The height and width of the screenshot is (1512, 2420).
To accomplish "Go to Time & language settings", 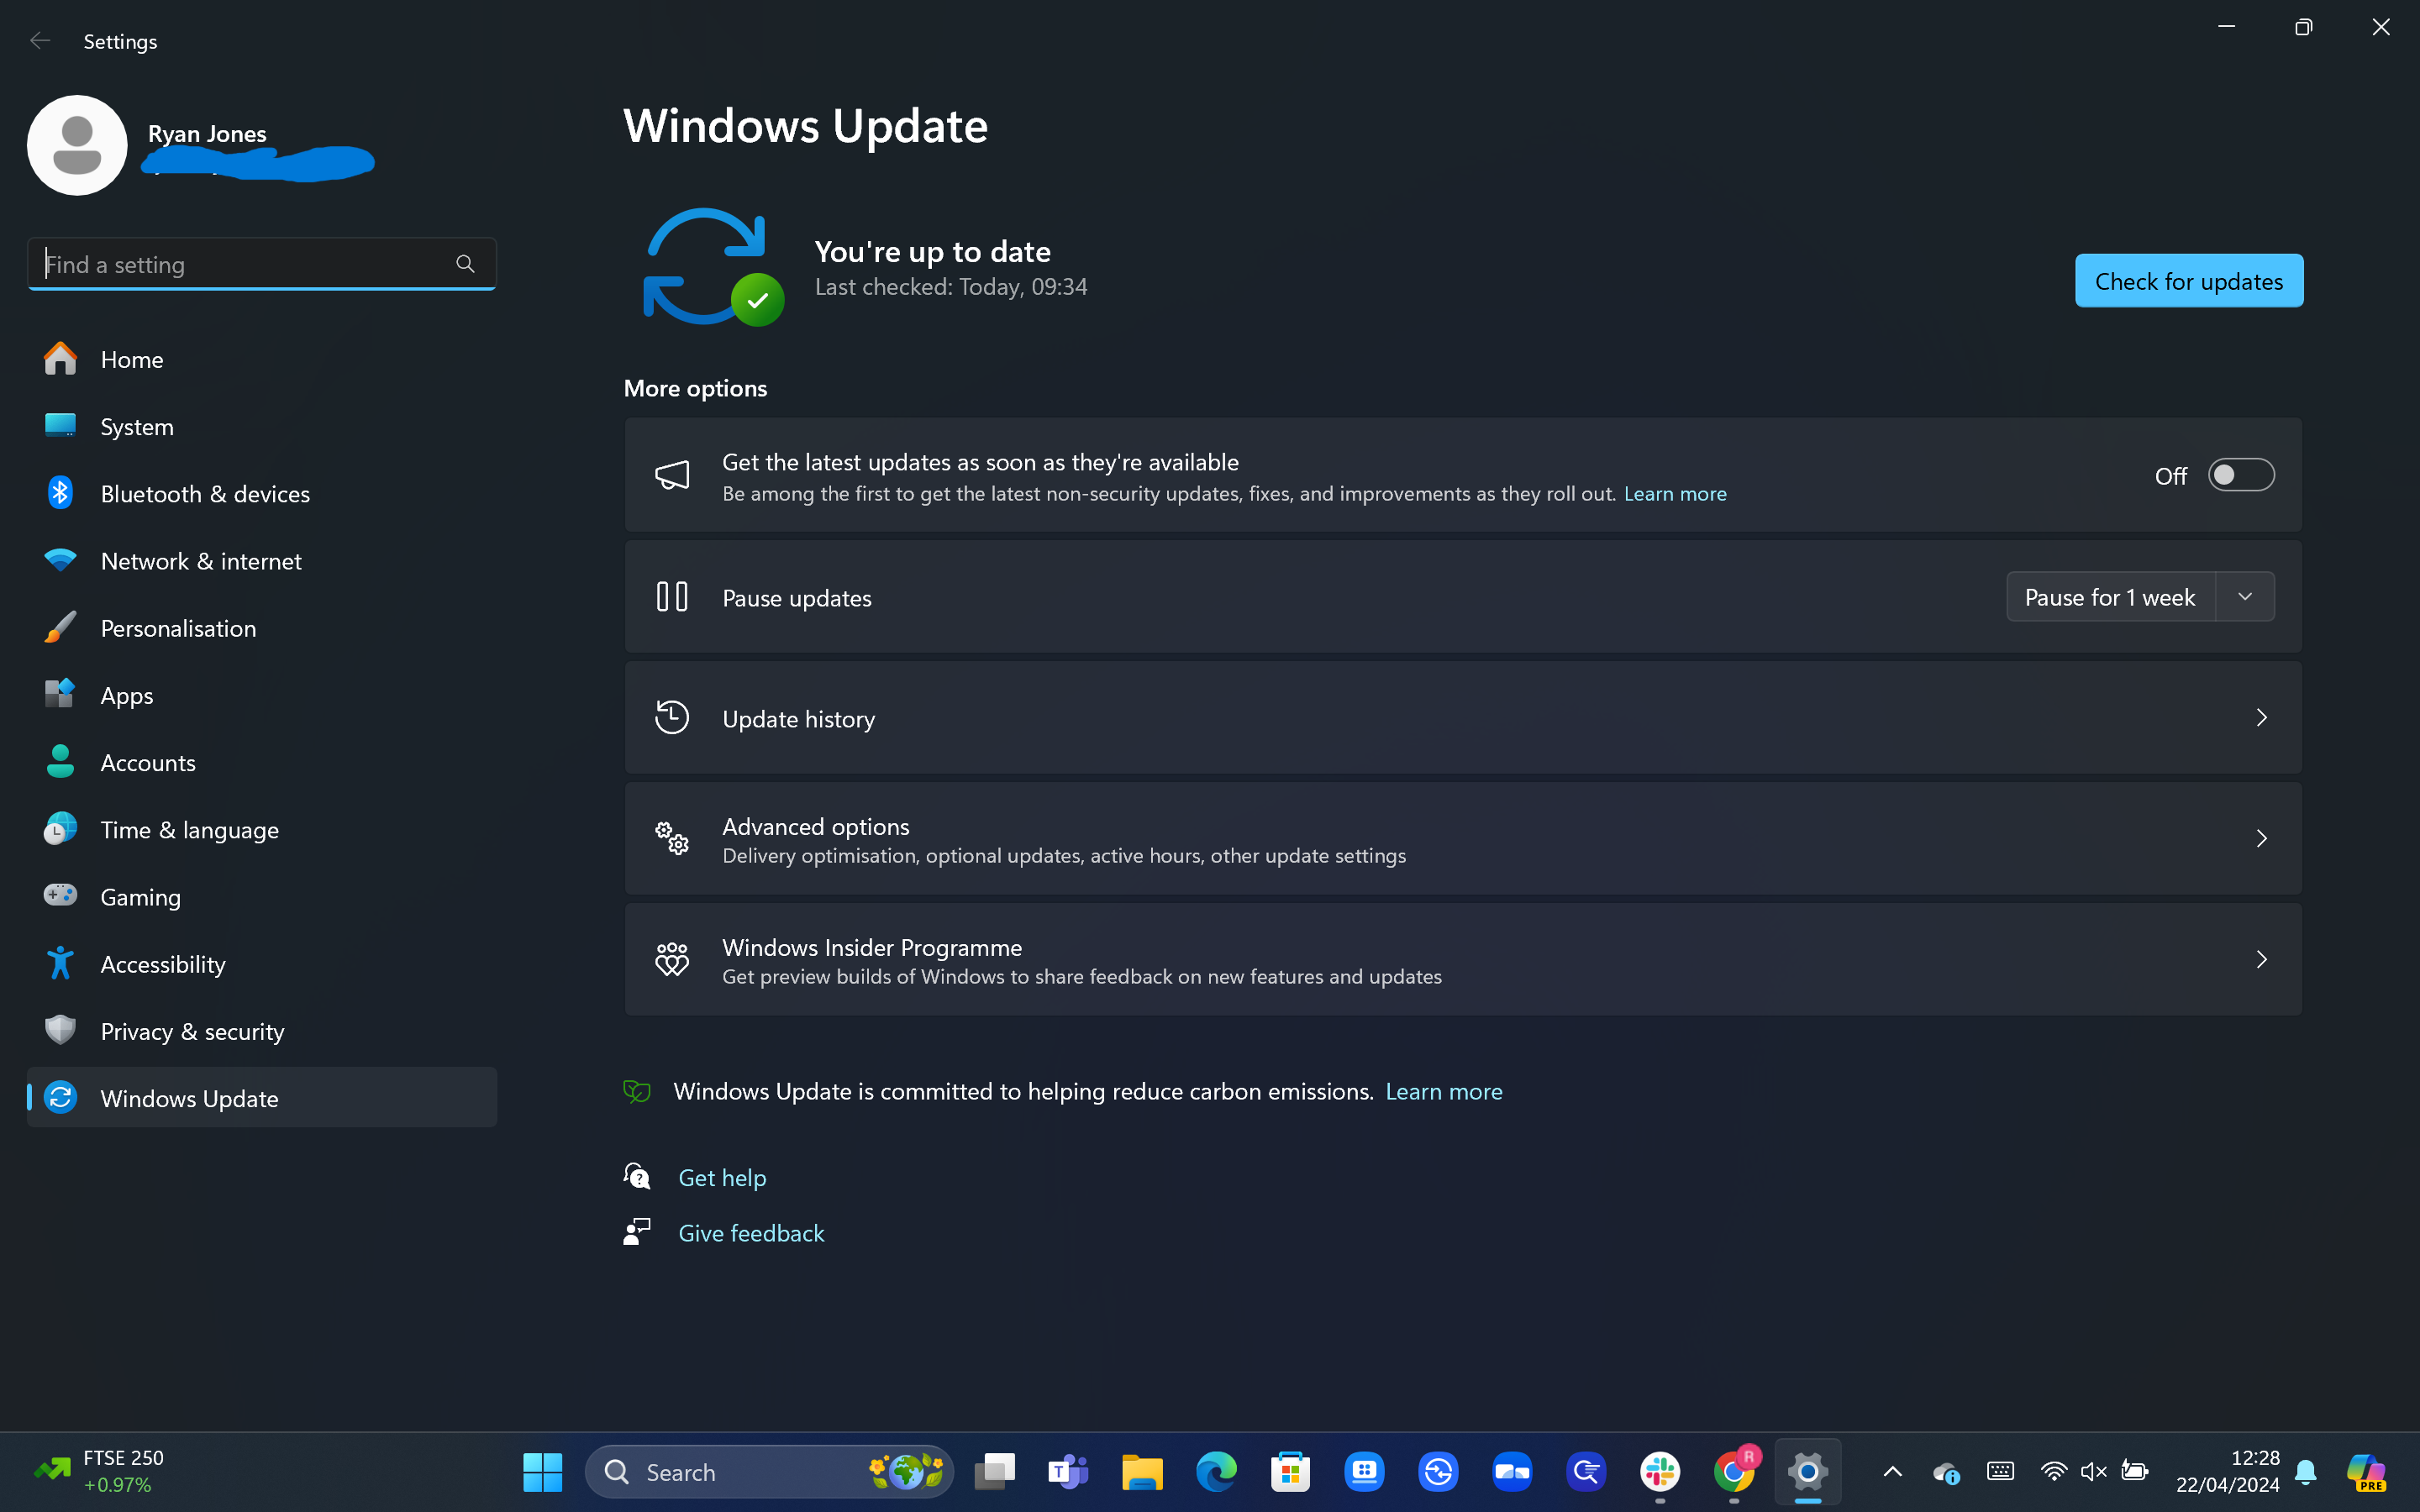I will pos(262,829).
